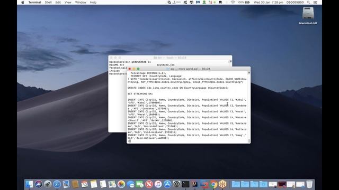Click keyStore.jks in background bash window
The image size is (339, 190).
coord(166,65)
